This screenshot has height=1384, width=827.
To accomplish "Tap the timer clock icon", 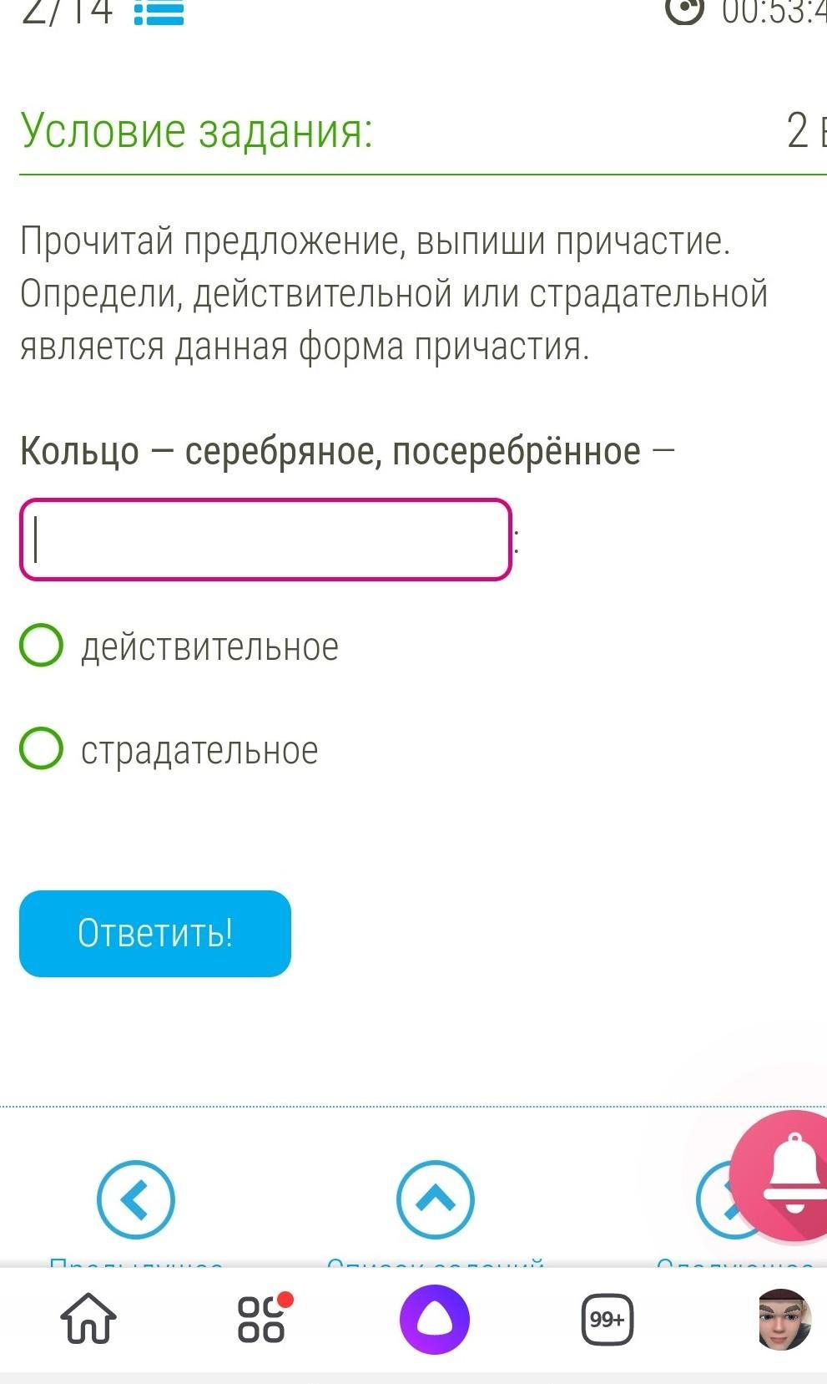I will click(x=684, y=11).
